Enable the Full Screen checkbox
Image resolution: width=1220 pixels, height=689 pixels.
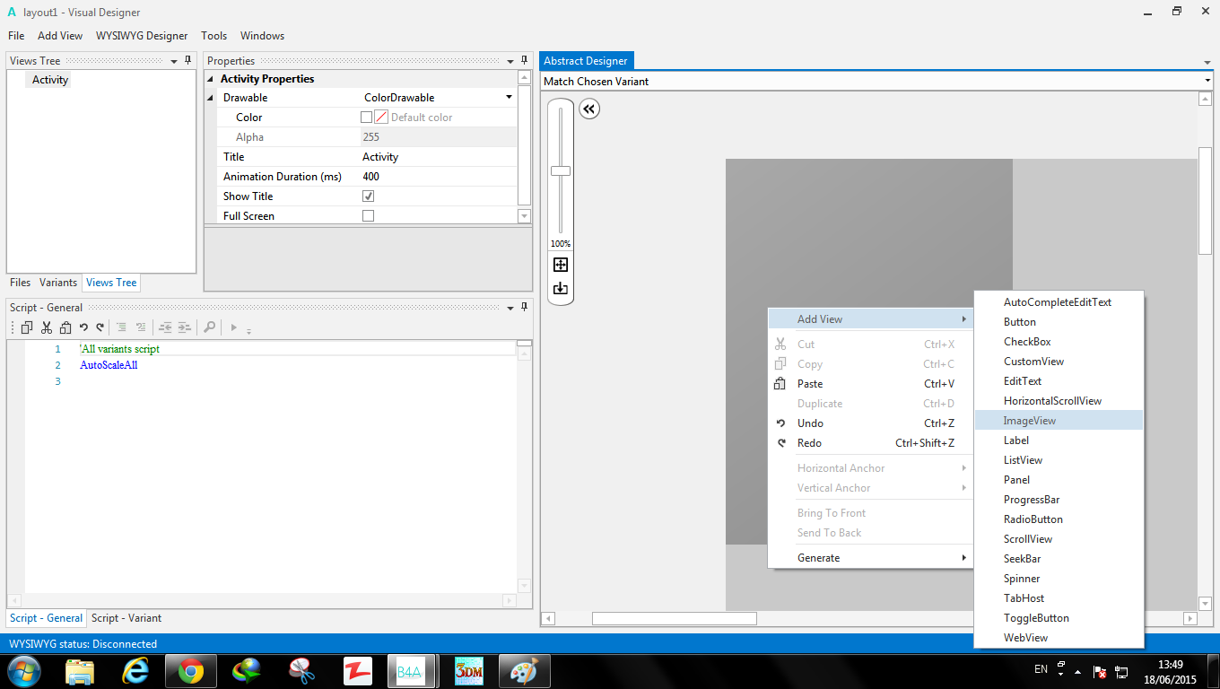point(368,216)
